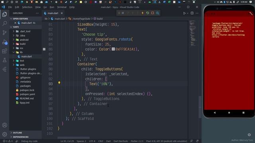This screenshot has width=255, height=143.
Task: Trigger Flutter hot reload lightning icon
Action: tap(143, 13)
